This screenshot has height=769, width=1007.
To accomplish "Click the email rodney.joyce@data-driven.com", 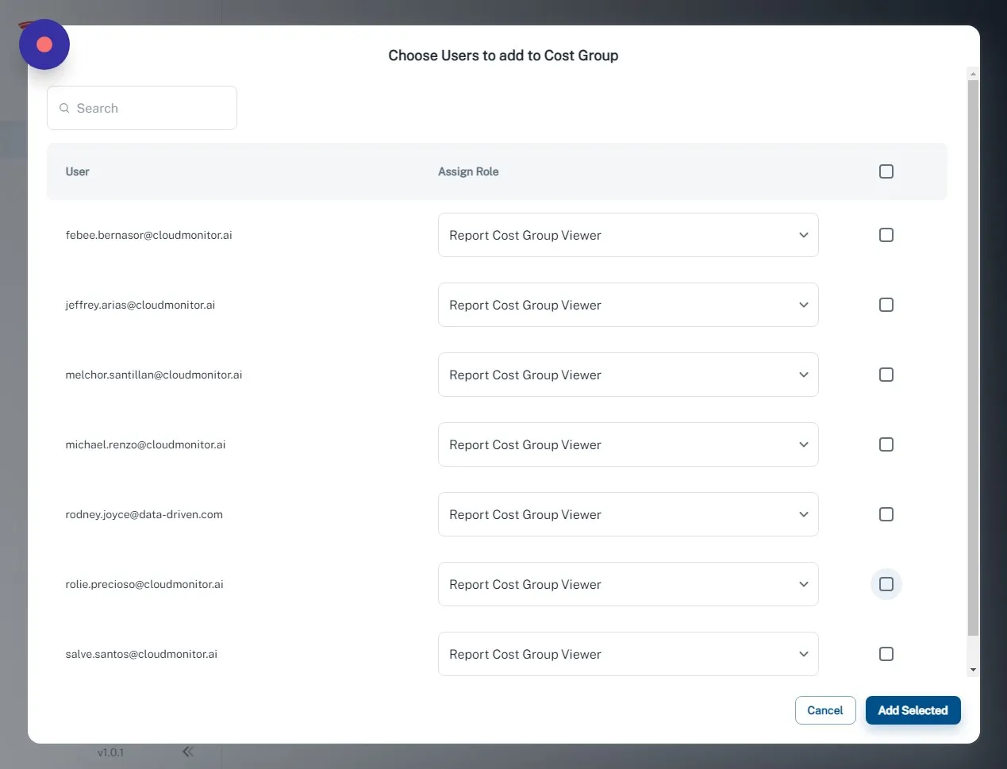I will pyautogui.click(x=144, y=514).
